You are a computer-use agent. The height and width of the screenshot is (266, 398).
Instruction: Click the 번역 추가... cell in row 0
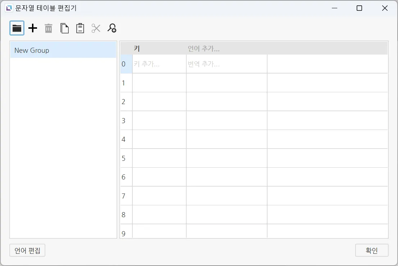pos(227,64)
